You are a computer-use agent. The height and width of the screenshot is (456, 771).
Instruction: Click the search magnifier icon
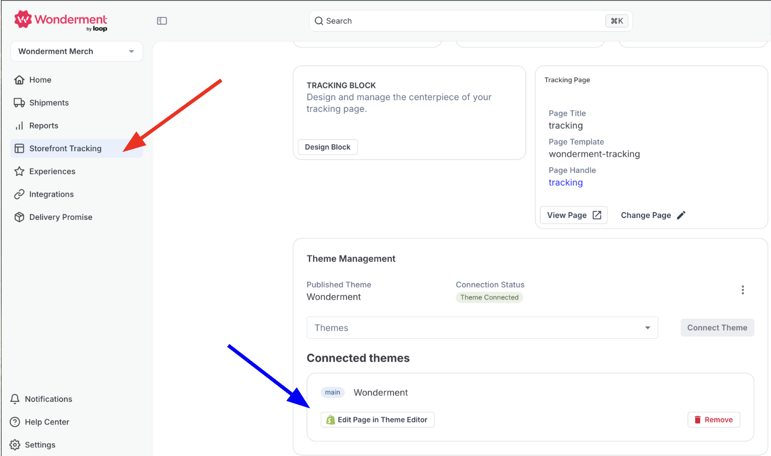(319, 21)
